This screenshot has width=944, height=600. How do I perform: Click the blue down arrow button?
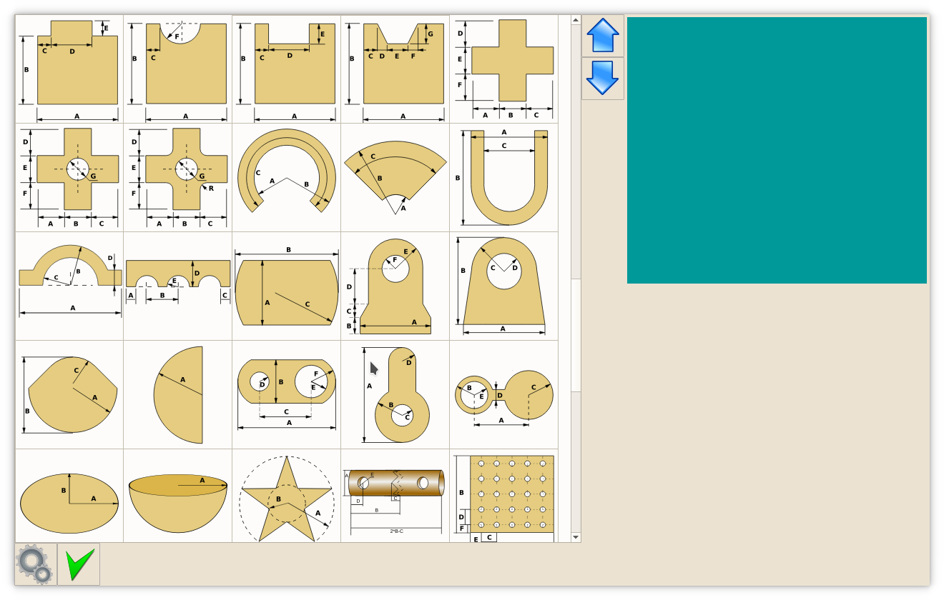click(x=603, y=78)
